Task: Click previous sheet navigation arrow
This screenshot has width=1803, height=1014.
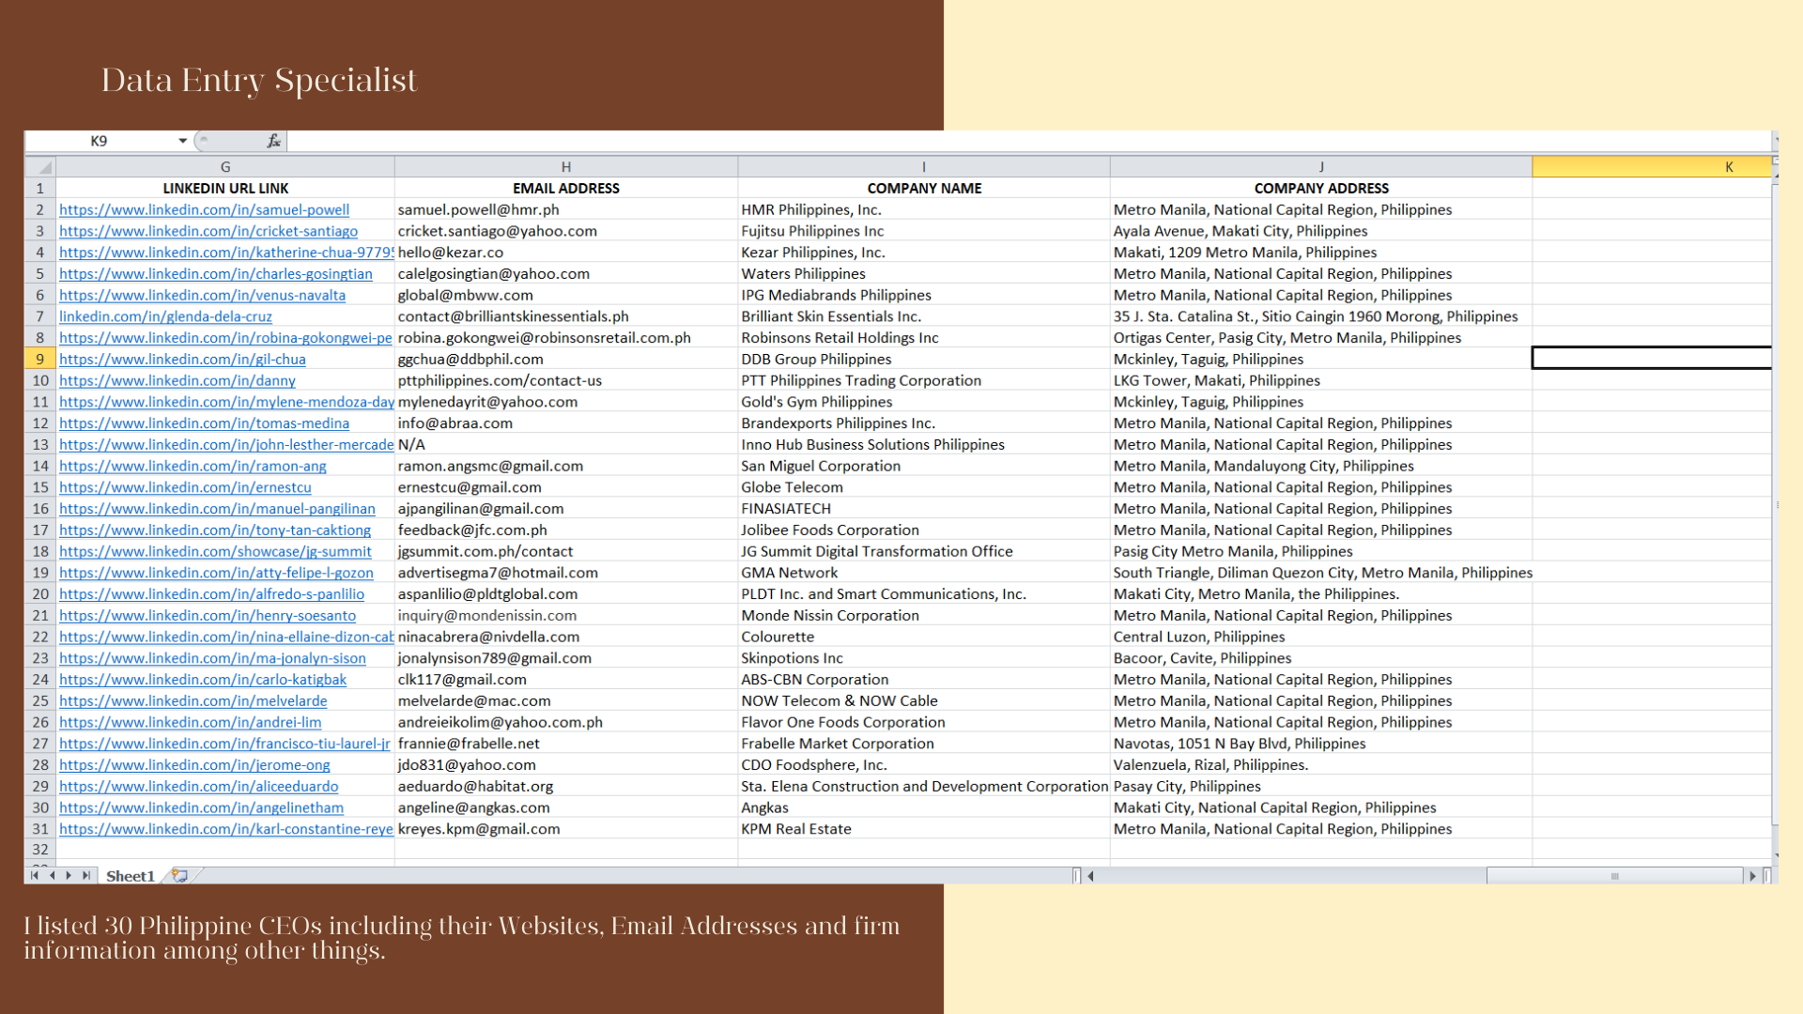Action: click(x=52, y=875)
